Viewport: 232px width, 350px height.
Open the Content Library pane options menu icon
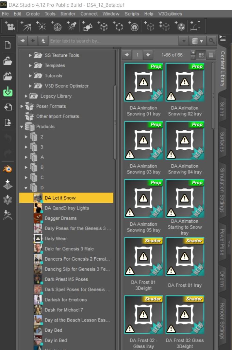pyautogui.click(x=222, y=38)
